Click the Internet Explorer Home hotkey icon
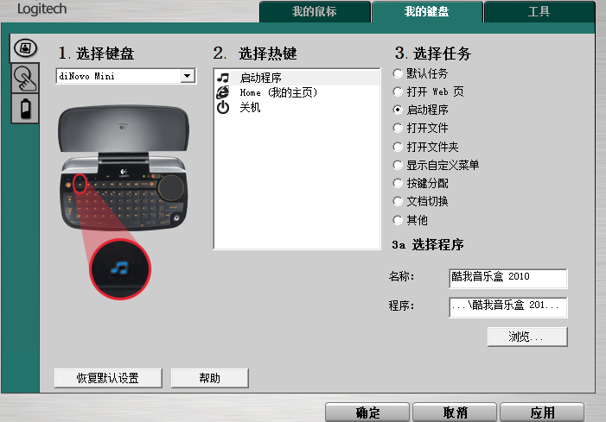The width and height of the screenshot is (606, 422). pyautogui.click(x=223, y=92)
